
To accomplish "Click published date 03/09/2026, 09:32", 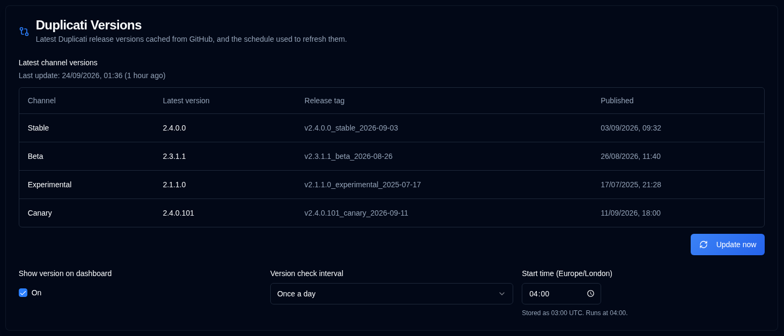I will tap(631, 128).
